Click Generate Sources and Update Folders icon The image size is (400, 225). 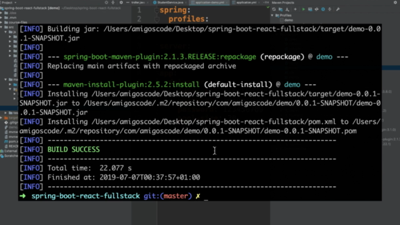281,9
